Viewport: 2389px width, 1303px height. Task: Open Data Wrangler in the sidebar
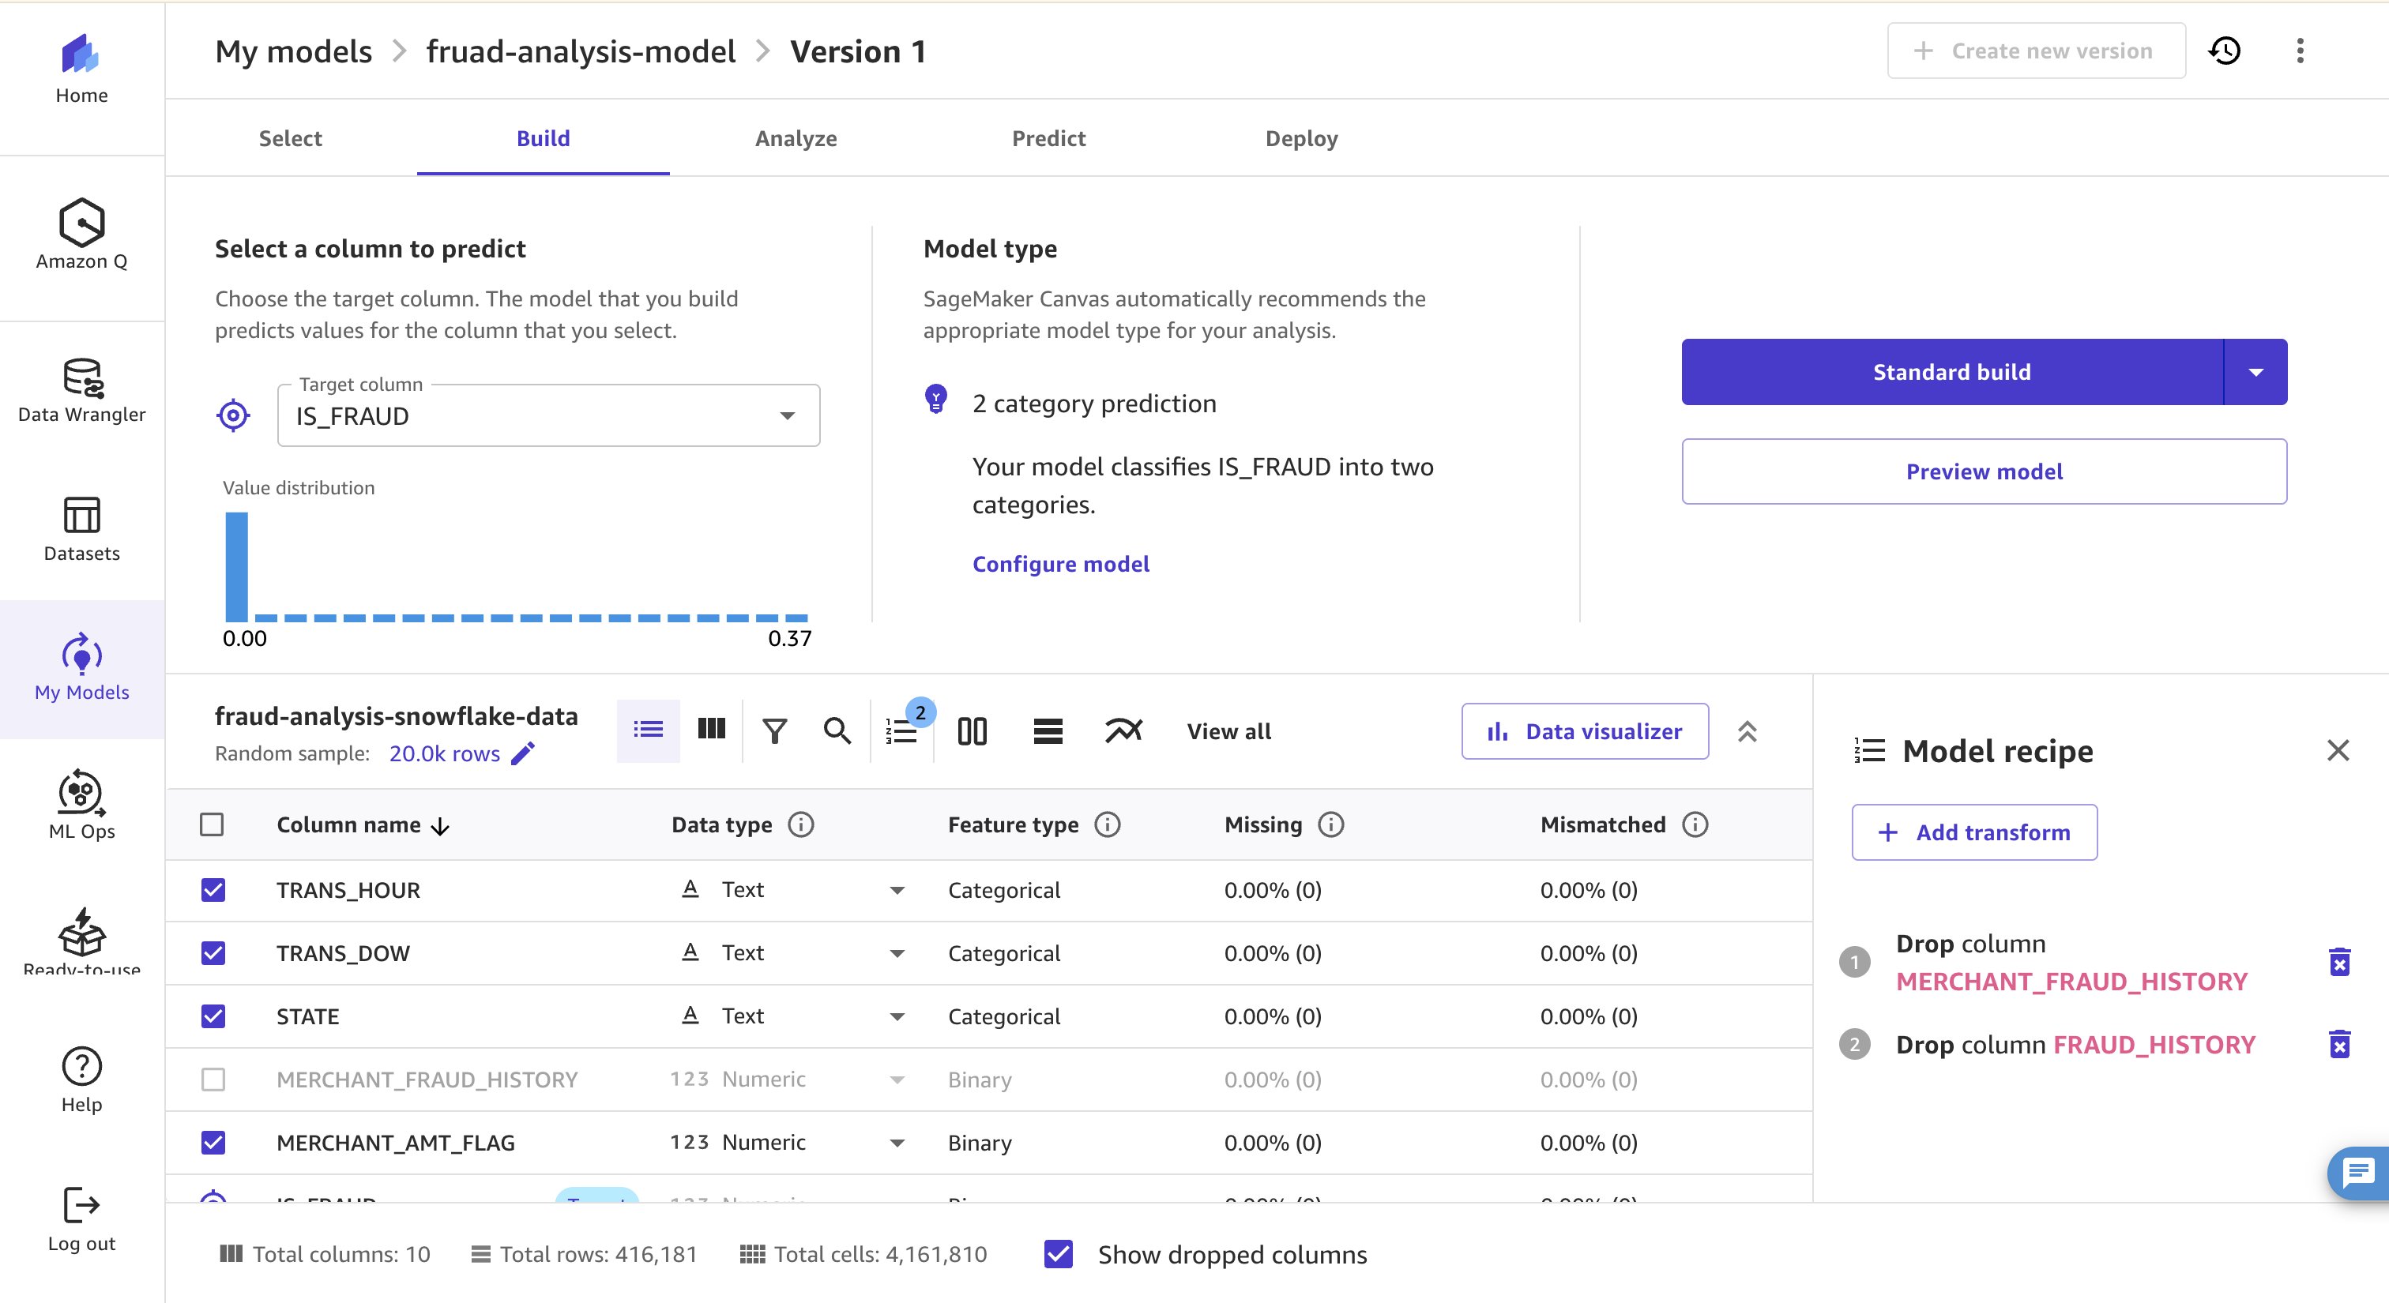pos(81,390)
